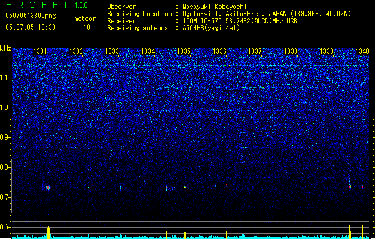Select the 1340 time marker
Viewport: 376px width, 239px height.
[362, 51]
